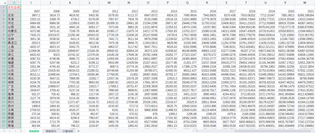Select row 21 header
The height and width of the screenshot is (133, 315).
pos(3,86)
